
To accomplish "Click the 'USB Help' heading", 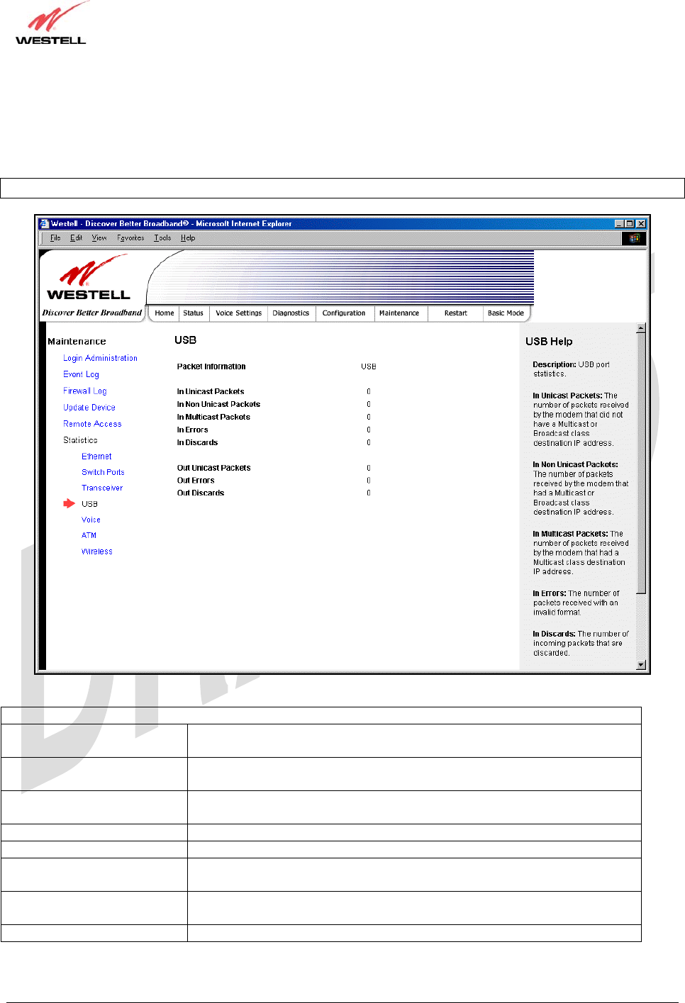I will pyautogui.click(x=549, y=342).
